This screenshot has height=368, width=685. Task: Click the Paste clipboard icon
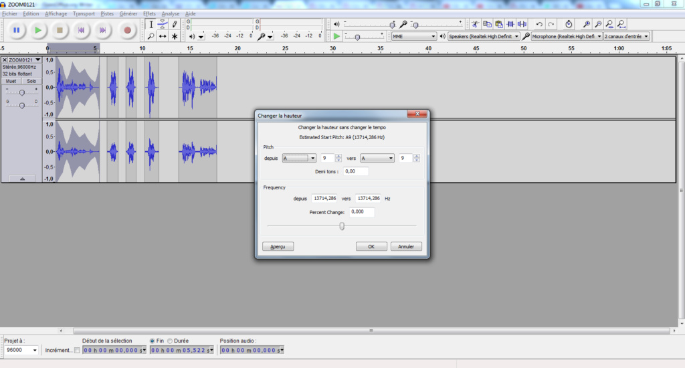[499, 24]
